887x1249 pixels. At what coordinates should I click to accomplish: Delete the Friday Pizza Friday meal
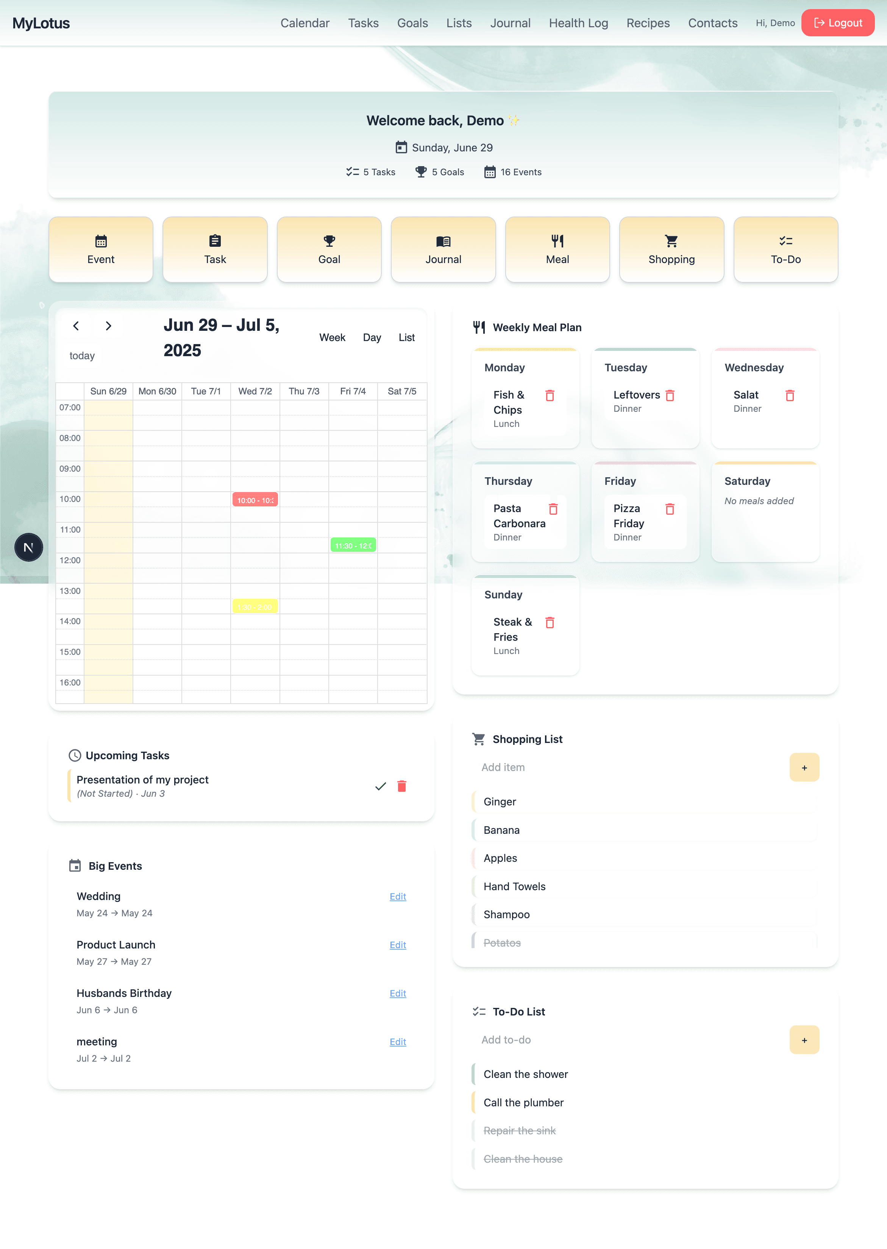[x=670, y=509]
